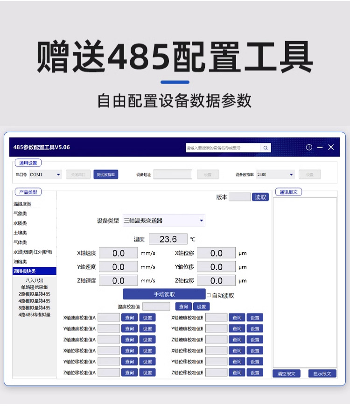Image resolution: width=350 pixels, height=406 pixels.
Task: Minimize the 485 config tool window
Action: point(320,147)
